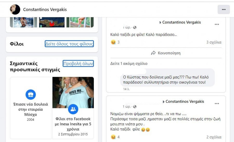The width and height of the screenshot is (234, 142).
Task: Open options menu of second post
Action: 217,104
